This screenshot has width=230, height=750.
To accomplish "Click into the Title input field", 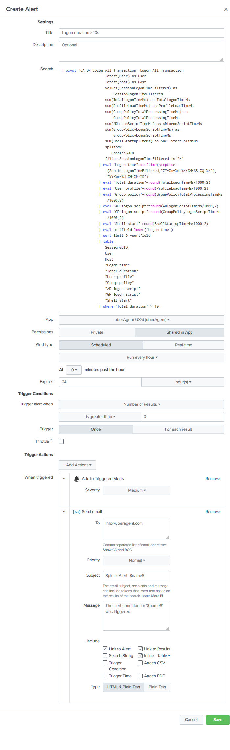I will (x=141, y=33).
